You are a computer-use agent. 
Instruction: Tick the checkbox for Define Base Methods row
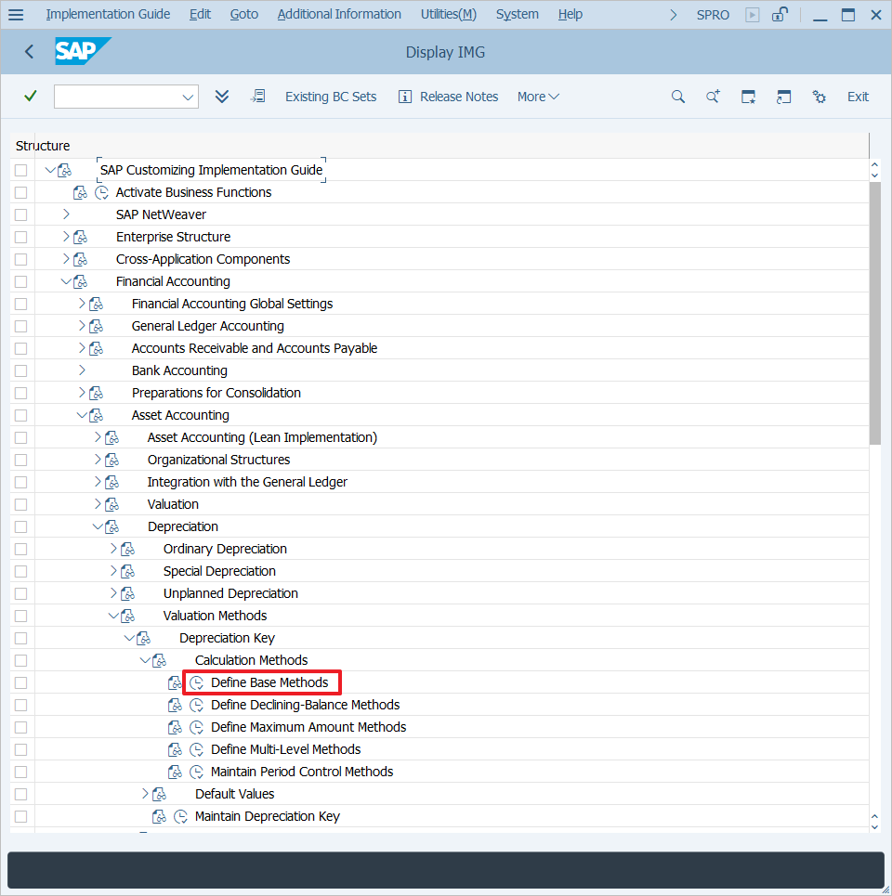click(x=21, y=682)
